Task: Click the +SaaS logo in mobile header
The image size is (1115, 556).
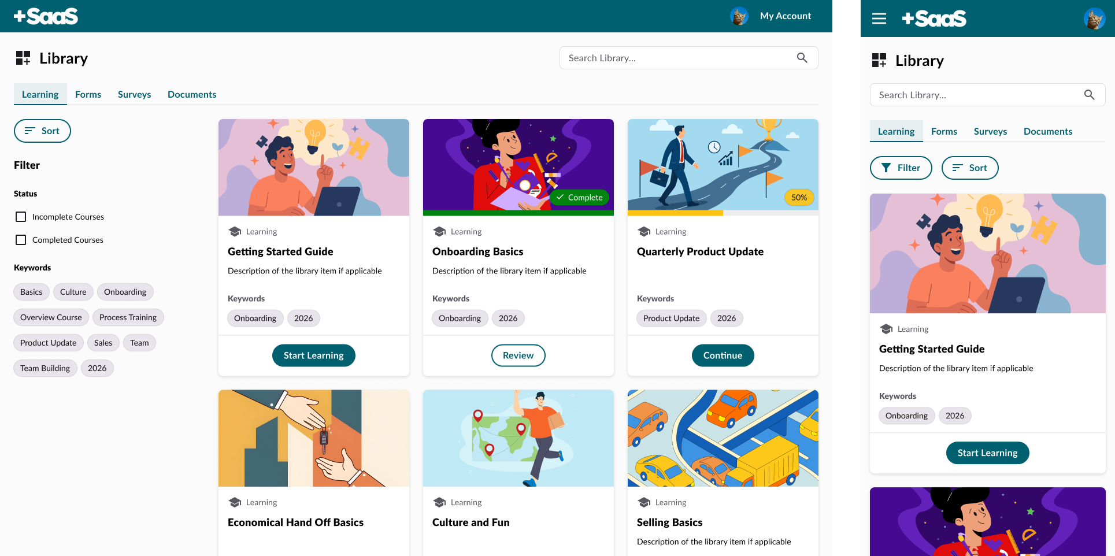Action: 934,18
